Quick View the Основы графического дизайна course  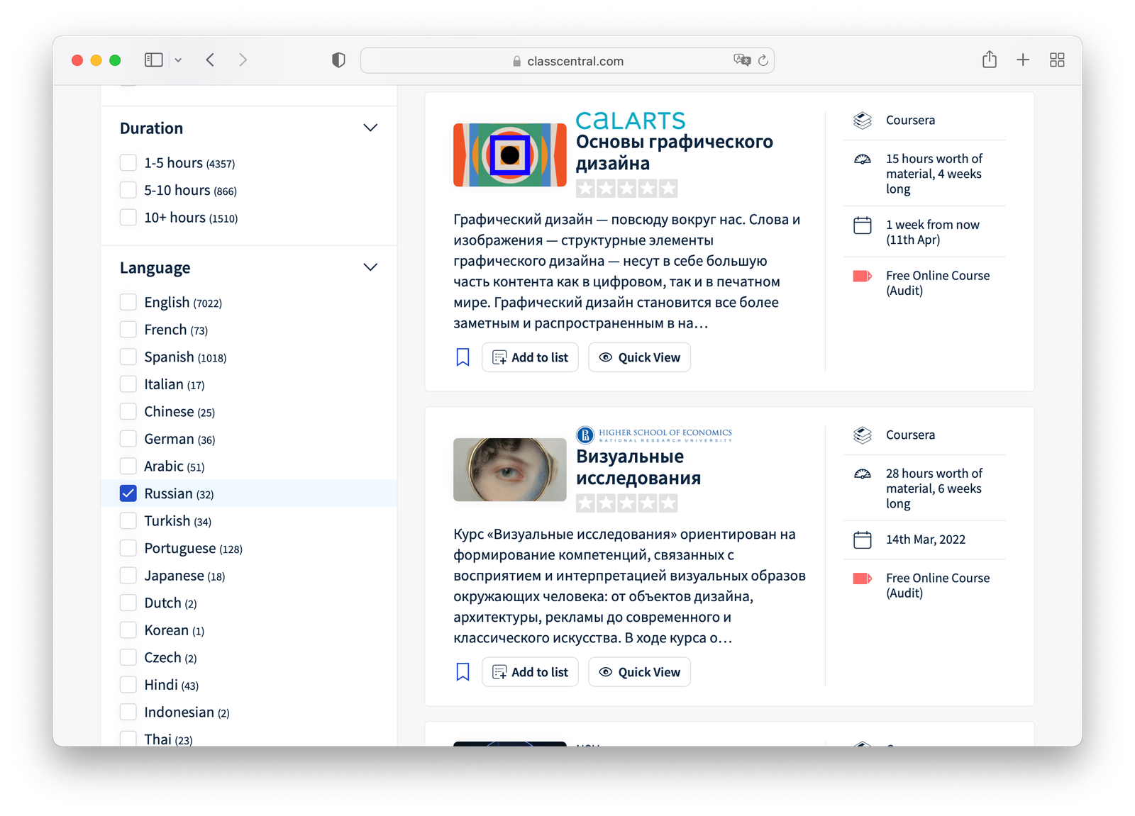pyautogui.click(x=639, y=357)
